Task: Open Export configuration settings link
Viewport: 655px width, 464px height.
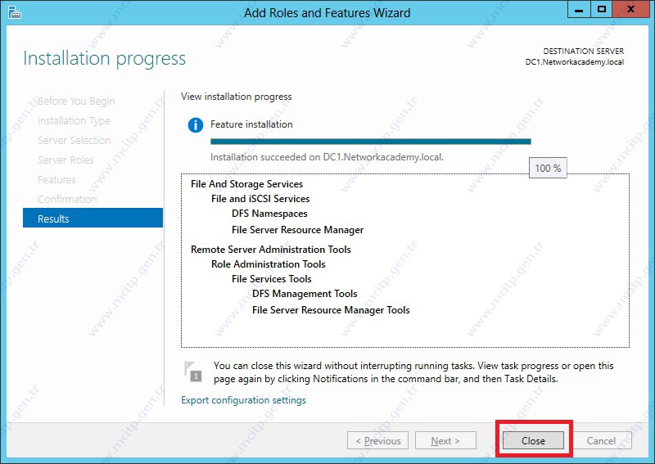Action: coord(243,400)
